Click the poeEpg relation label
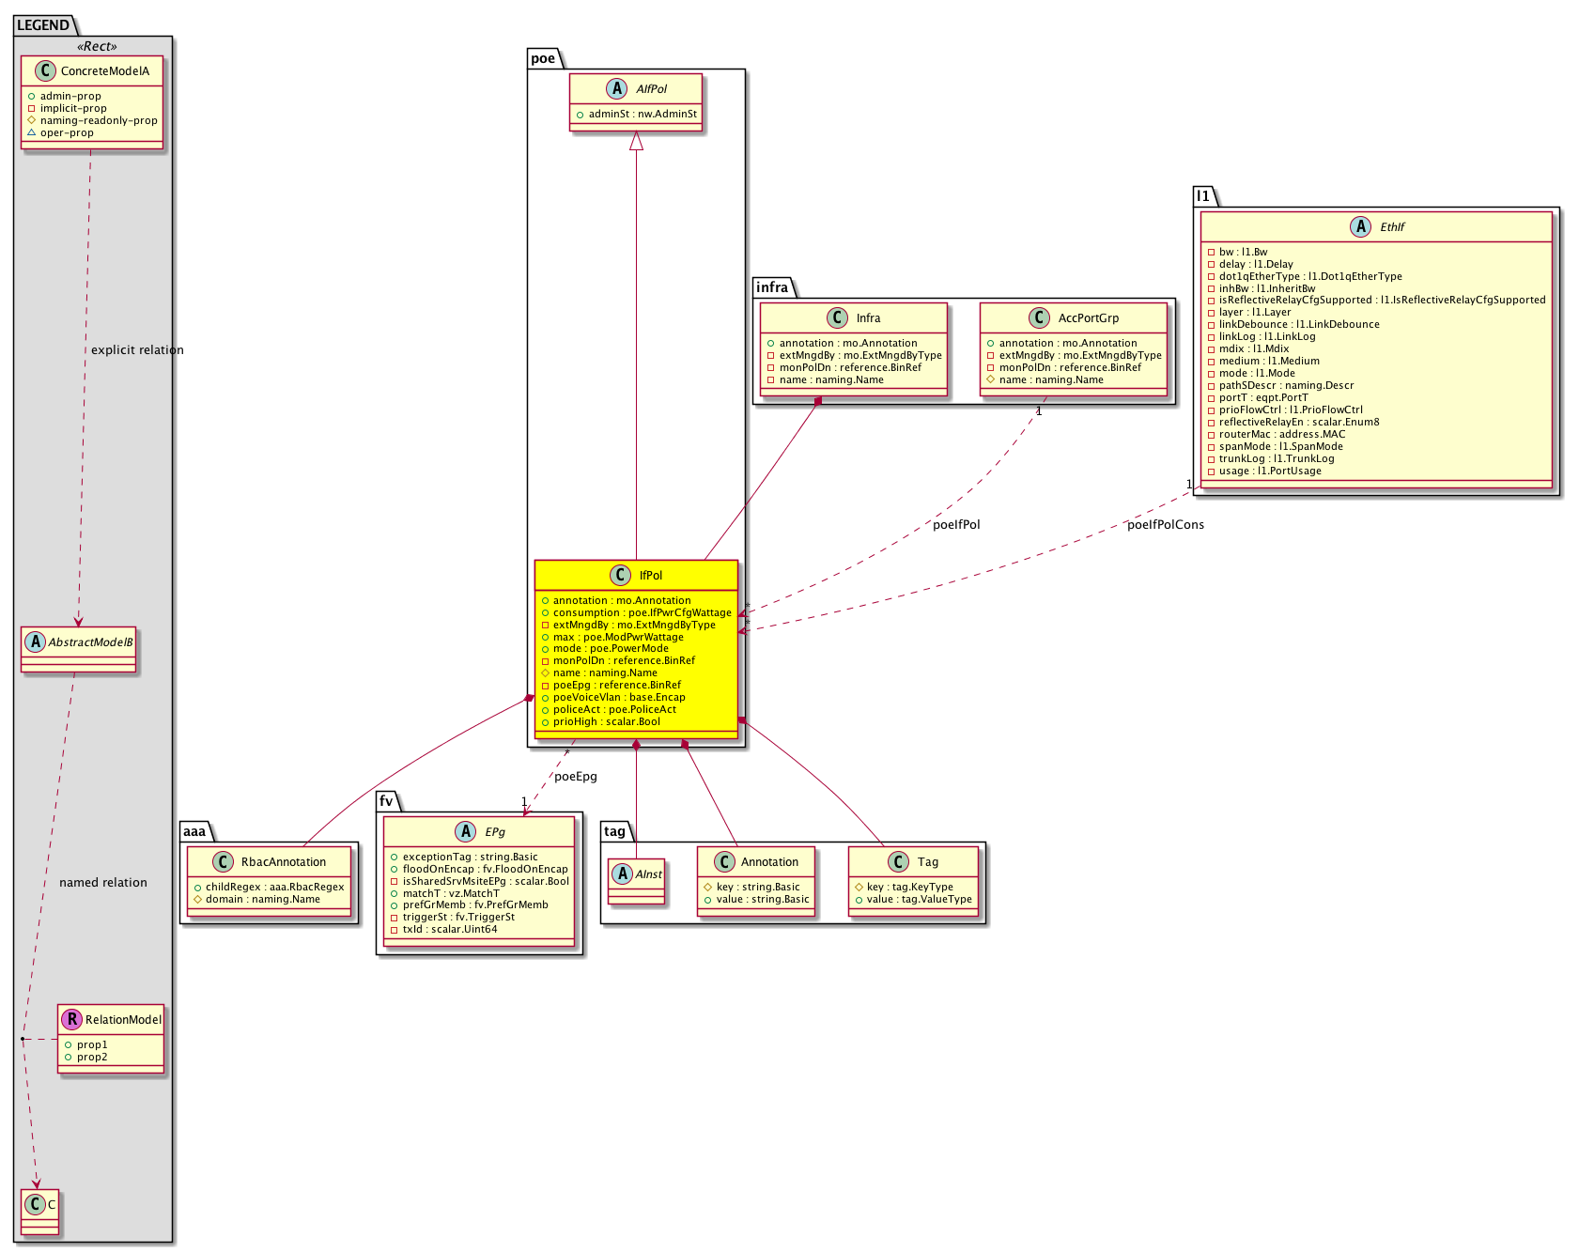Screen dimensions: 1579x1252 pyautogui.click(x=576, y=776)
